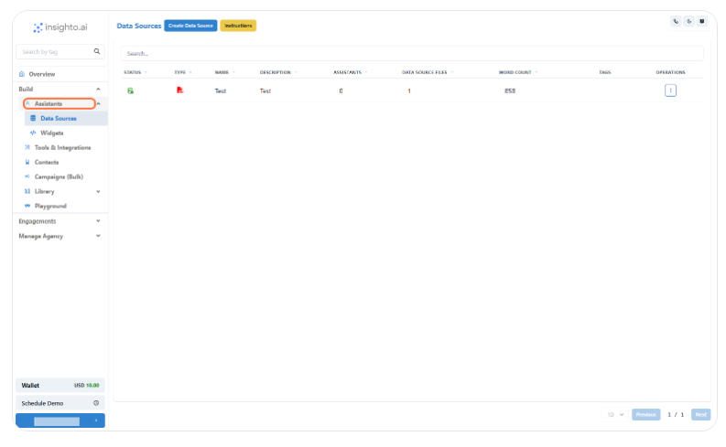Click the Previous pagination button
Screen dimensions: 726x447
pyautogui.click(x=646, y=415)
